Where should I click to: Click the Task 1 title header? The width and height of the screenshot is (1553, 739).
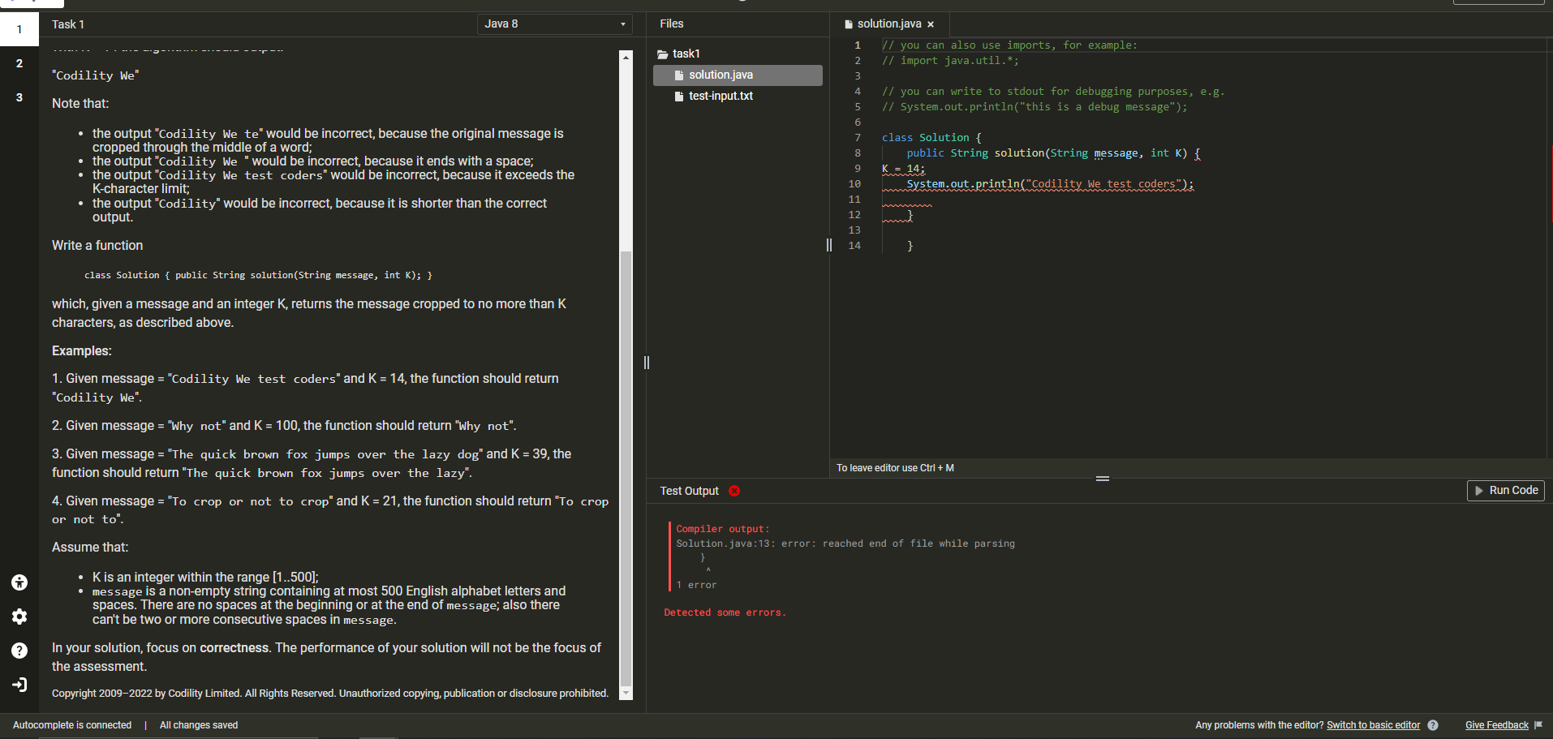(x=68, y=24)
